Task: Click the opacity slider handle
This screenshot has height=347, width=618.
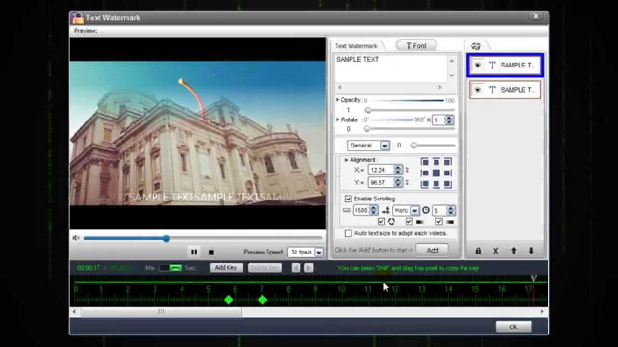Action: pyautogui.click(x=367, y=110)
